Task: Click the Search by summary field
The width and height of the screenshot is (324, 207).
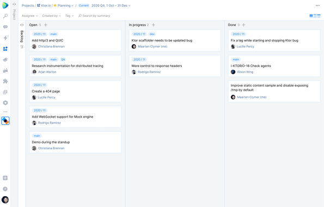Action: (94, 16)
